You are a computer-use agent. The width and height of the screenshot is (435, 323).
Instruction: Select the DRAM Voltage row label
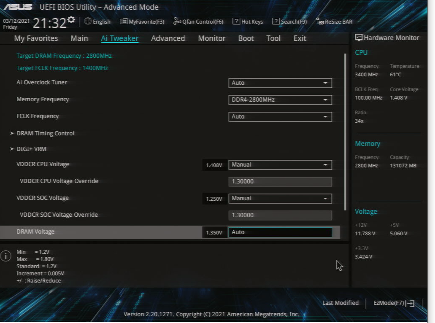tap(35, 232)
